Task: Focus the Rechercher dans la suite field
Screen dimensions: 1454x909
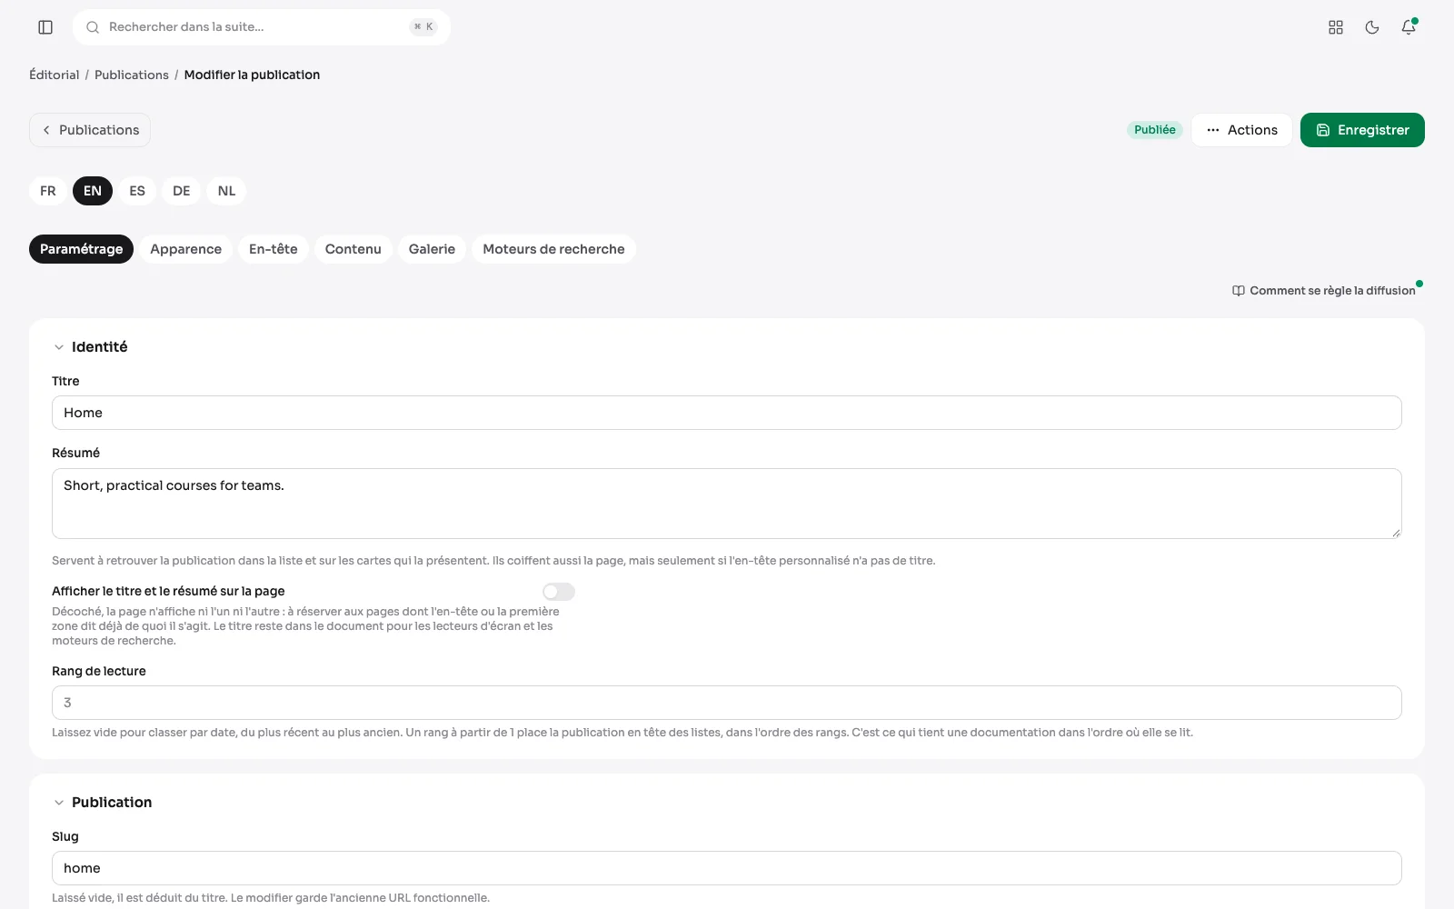Action: (262, 27)
